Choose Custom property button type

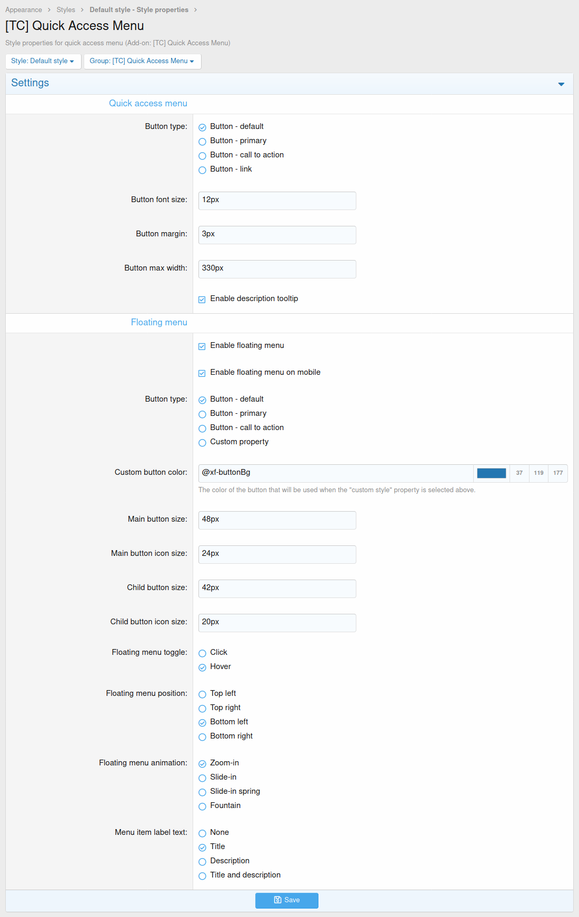click(x=202, y=443)
